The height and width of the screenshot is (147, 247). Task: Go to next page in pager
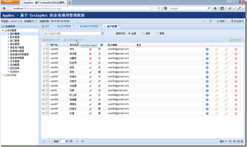tap(77, 141)
